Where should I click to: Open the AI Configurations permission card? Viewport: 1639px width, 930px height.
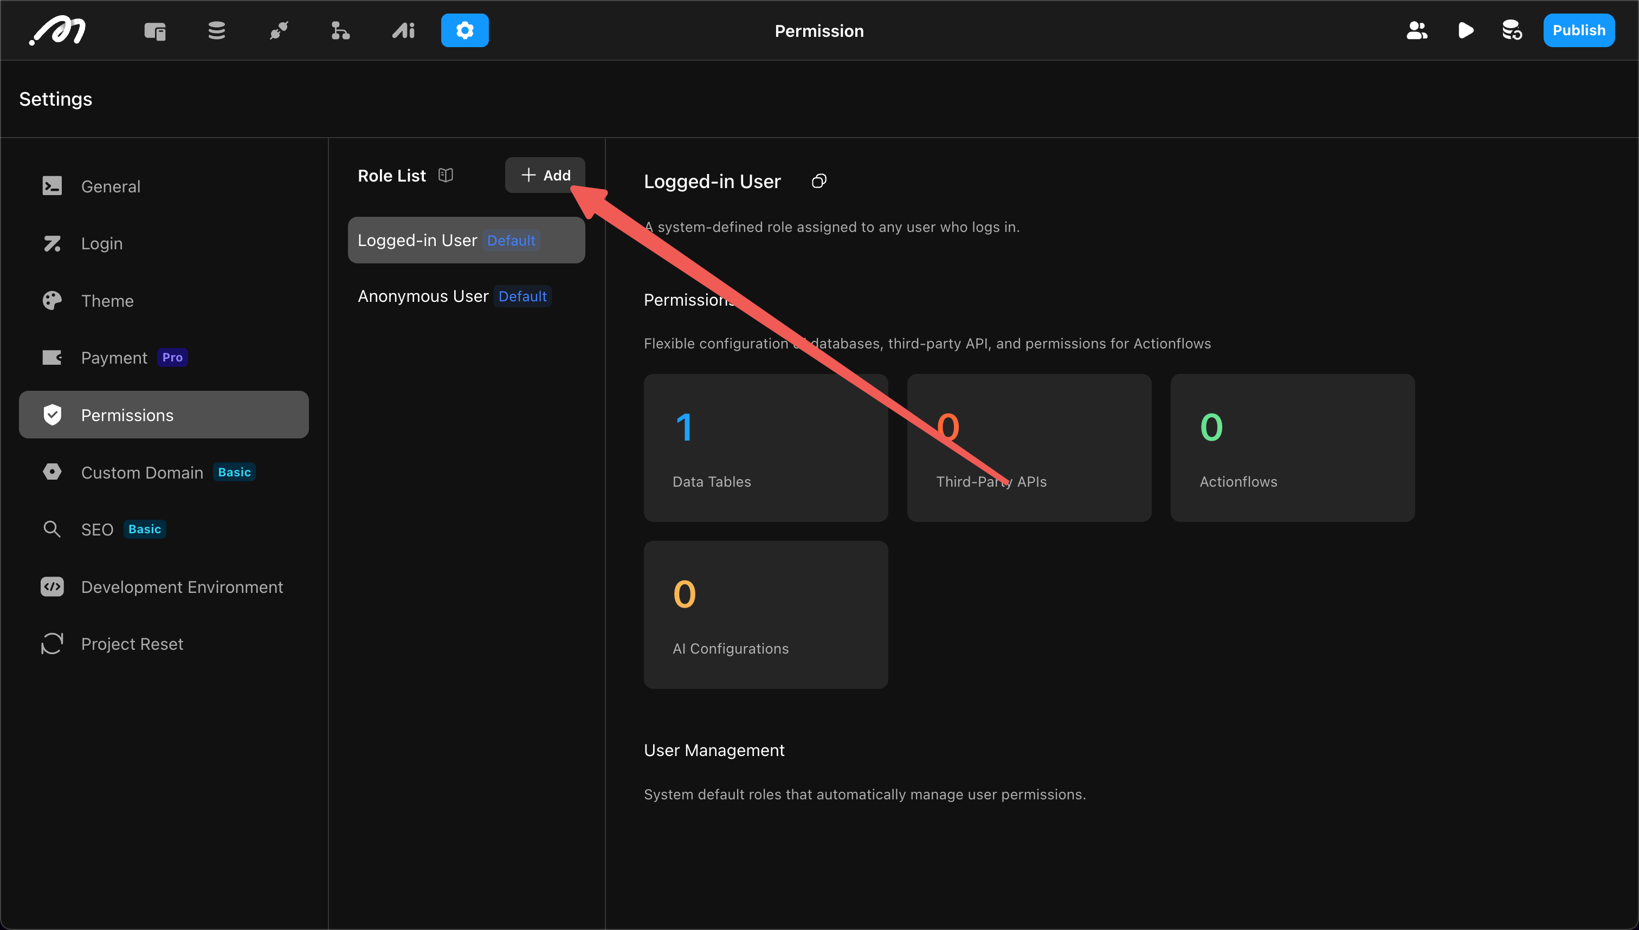coord(766,615)
